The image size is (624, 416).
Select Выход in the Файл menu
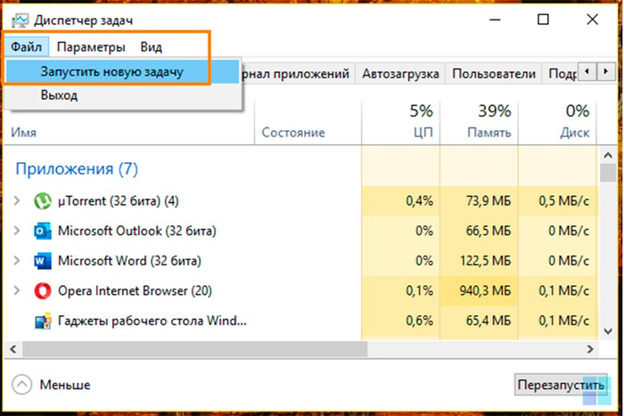coord(59,94)
